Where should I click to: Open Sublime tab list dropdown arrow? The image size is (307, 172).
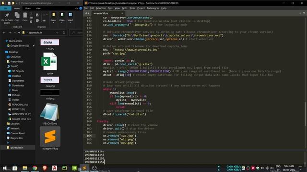click(304, 13)
